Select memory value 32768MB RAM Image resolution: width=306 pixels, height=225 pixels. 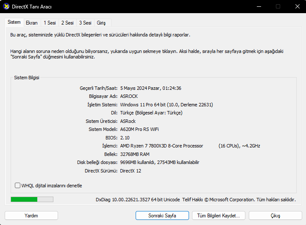(x=135, y=154)
